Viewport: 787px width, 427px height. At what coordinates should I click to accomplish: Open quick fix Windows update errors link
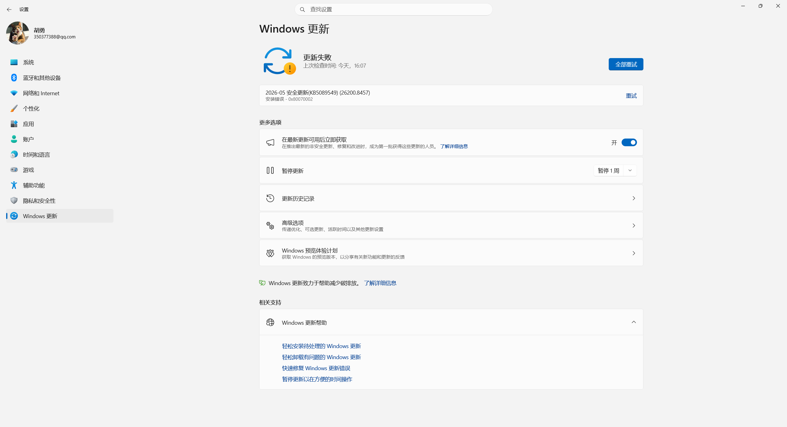[x=316, y=368]
